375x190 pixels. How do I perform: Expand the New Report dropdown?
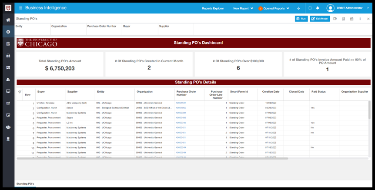243,8
